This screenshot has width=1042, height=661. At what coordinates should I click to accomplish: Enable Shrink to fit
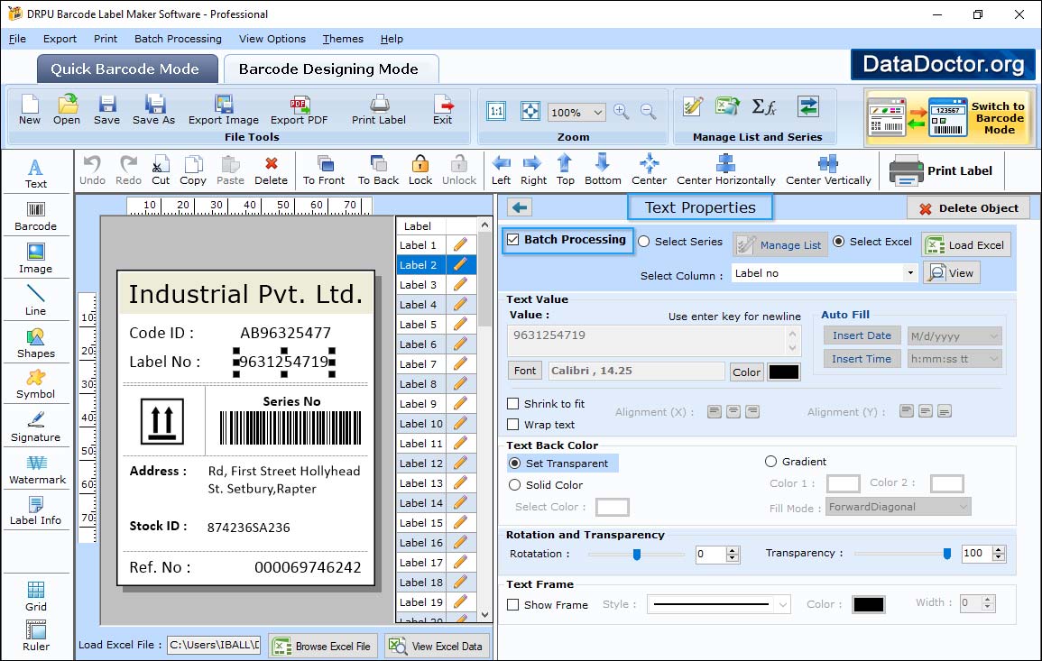[x=513, y=404]
